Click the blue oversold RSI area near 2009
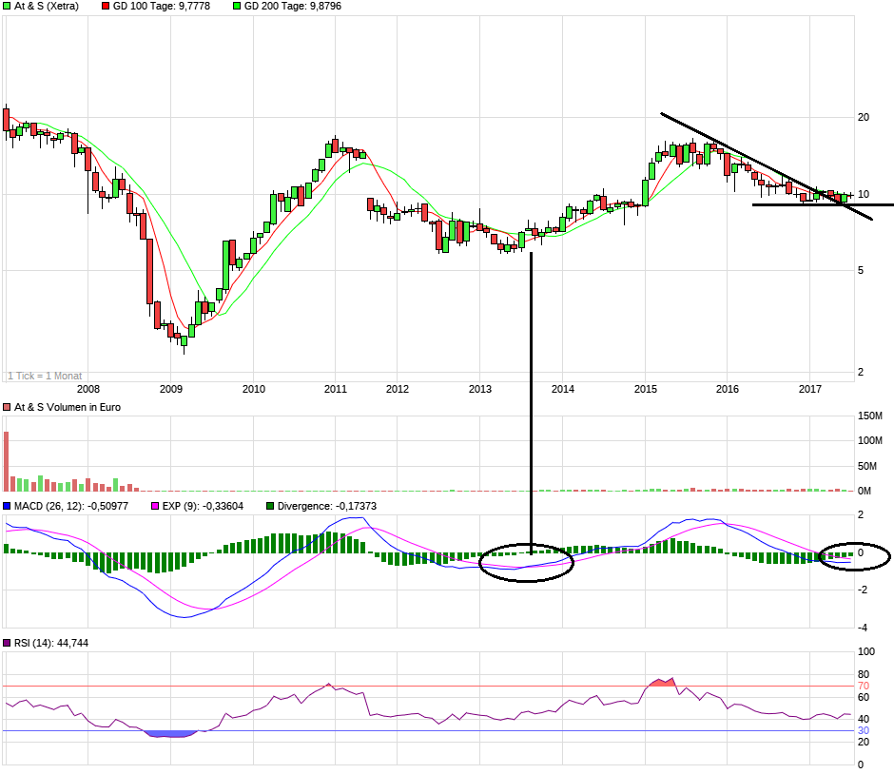Image resolution: width=894 pixels, height=774 pixels. tap(170, 734)
